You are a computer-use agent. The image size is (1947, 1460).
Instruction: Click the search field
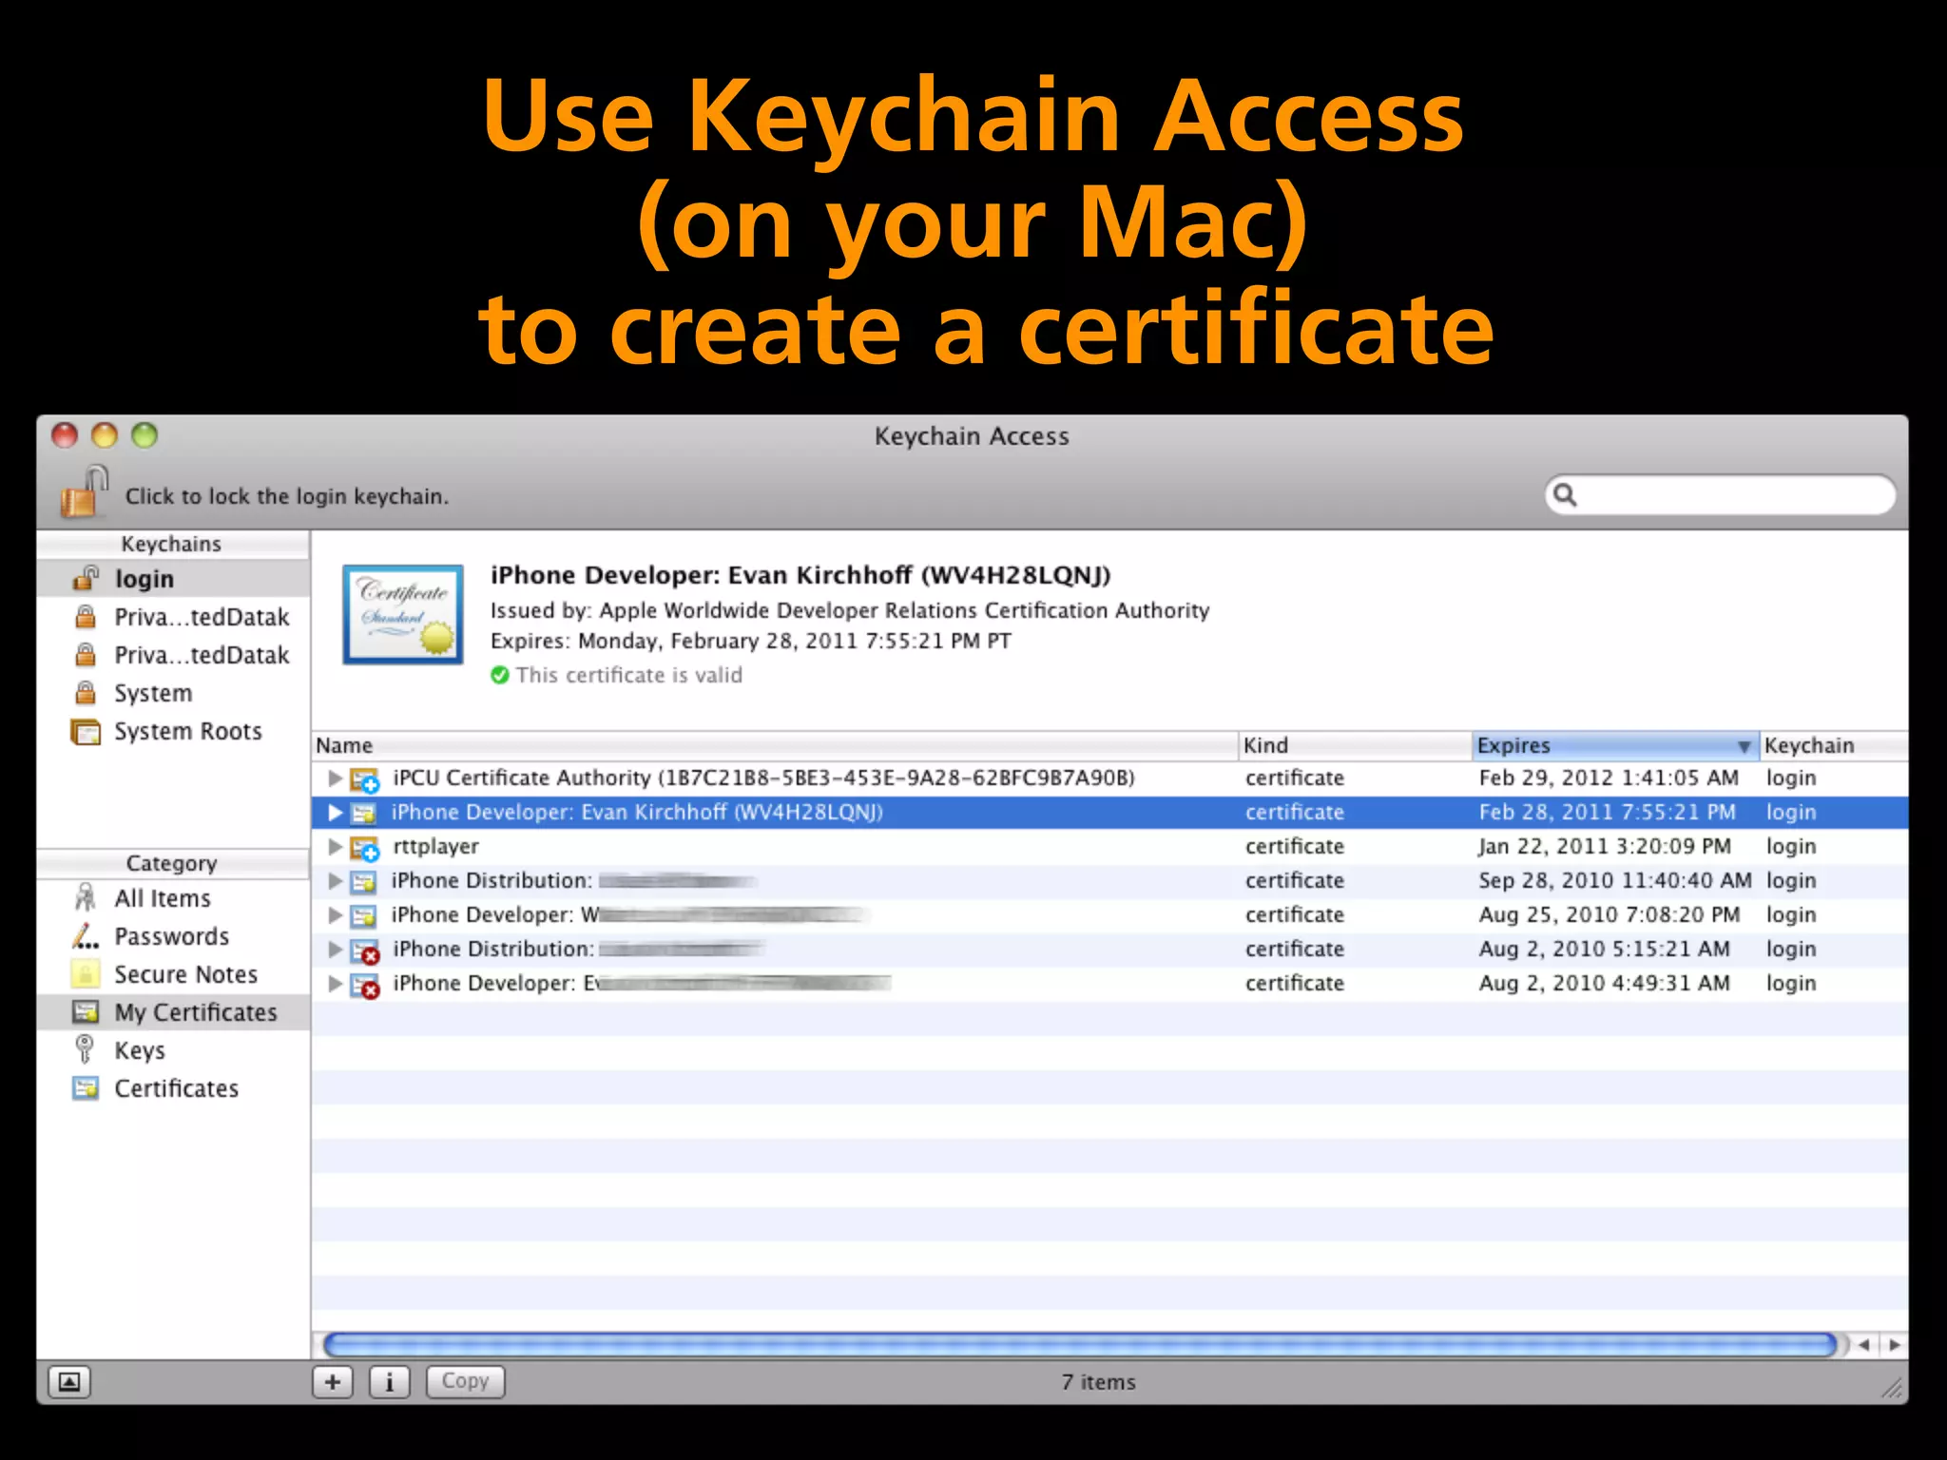1720,494
